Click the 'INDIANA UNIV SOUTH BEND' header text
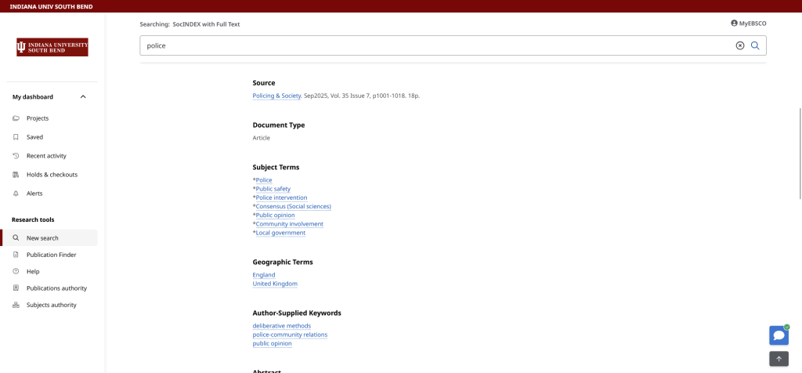Viewport: 802px width, 373px height. pos(51,7)
